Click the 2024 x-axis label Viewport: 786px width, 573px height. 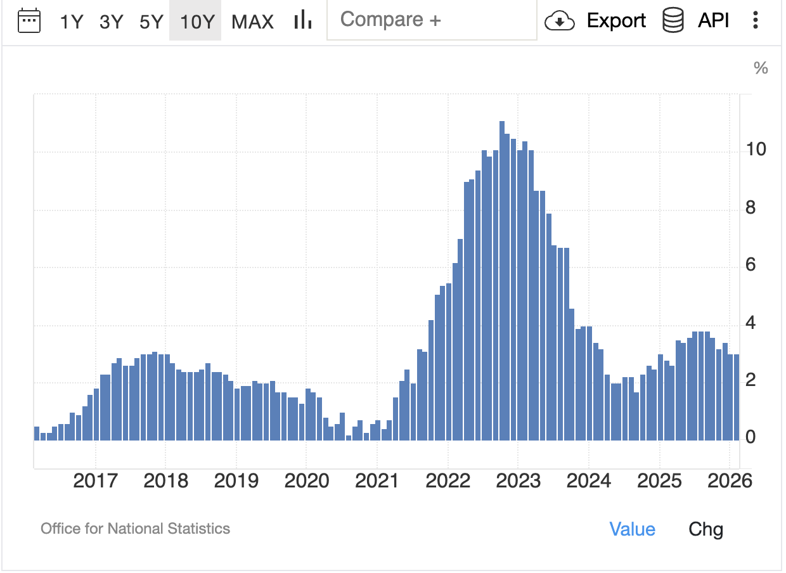point(589,481)
